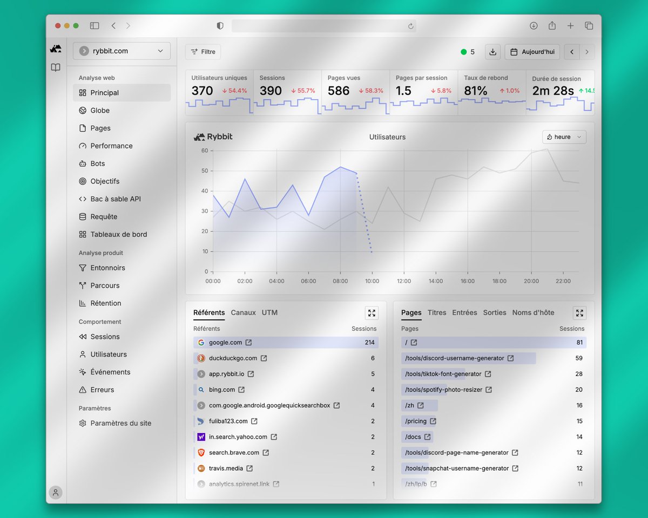Click the browser downloads icon
This screenshot has height=518, width=648.
[x=534, y=25]
